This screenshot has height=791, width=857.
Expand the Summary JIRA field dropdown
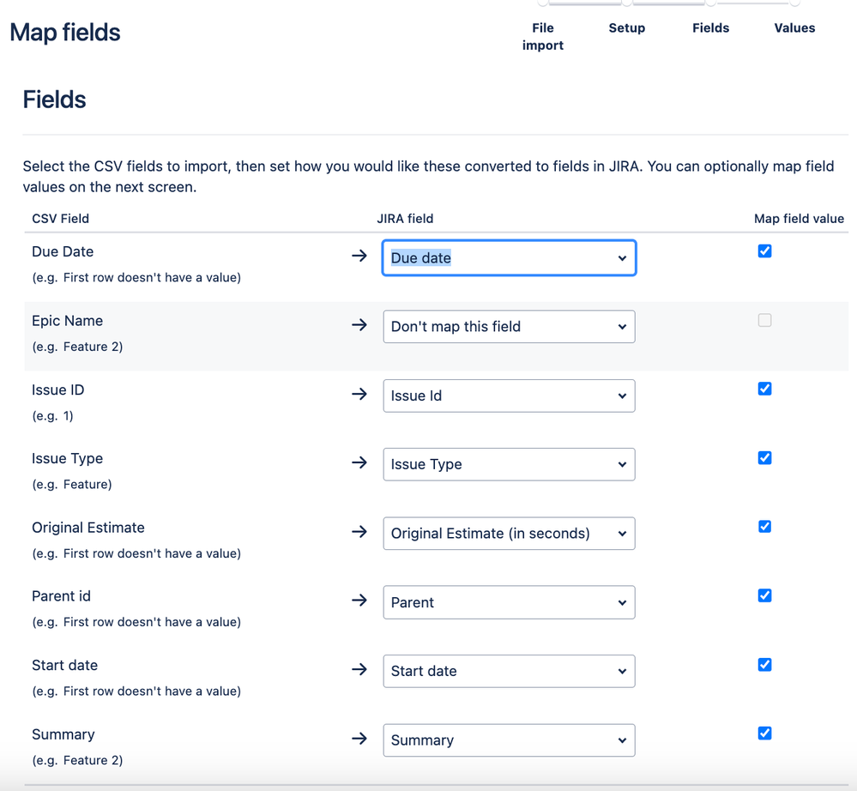coord(509,740)
